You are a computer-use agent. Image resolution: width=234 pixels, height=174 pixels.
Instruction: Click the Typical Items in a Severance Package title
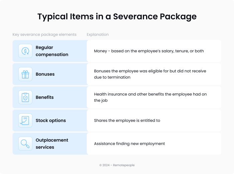pos(117,16)
